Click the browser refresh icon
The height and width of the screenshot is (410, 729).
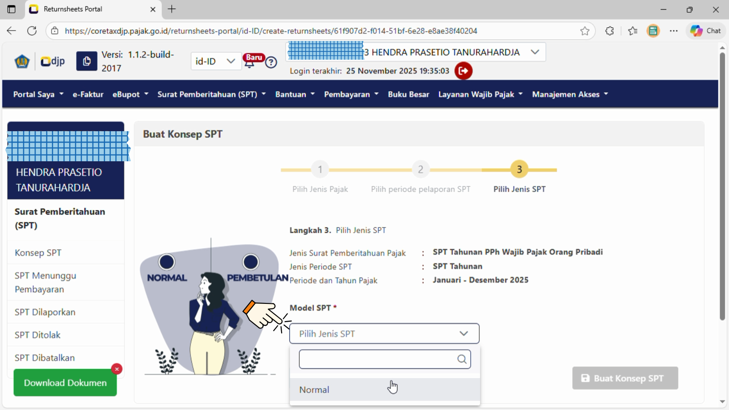(32, 31)
